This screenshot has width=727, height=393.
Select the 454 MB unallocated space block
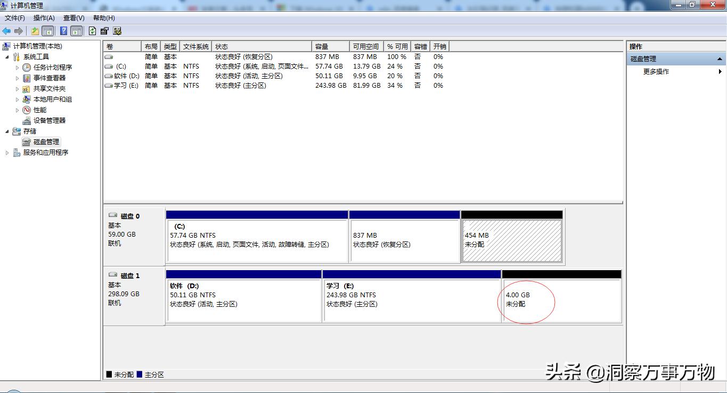click(512, 237)
